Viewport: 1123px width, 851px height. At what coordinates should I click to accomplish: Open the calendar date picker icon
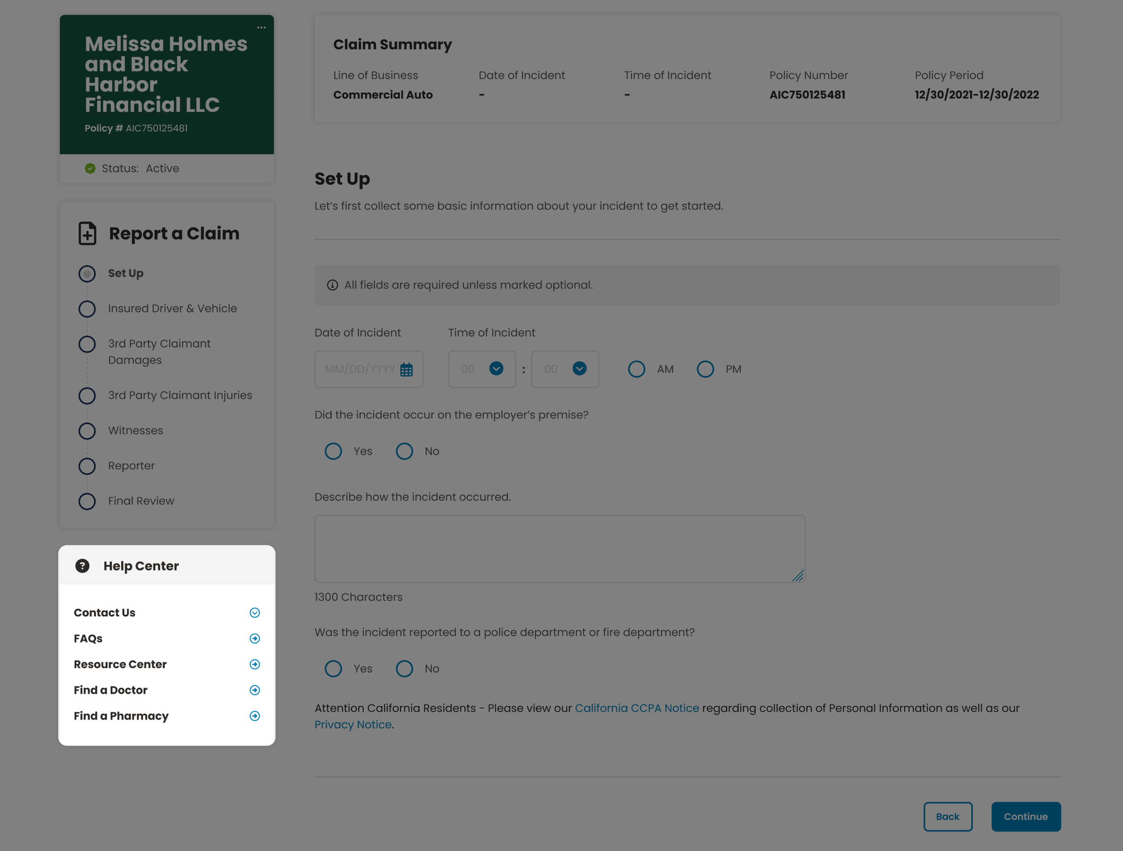(x=406, y=370)
